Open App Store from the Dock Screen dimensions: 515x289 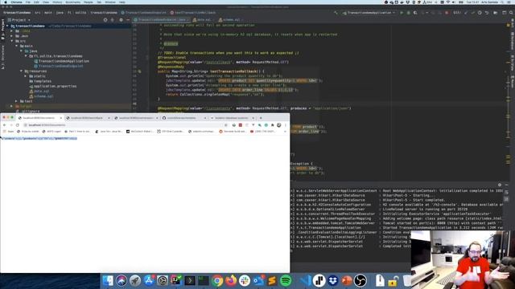tap(148, 281)
